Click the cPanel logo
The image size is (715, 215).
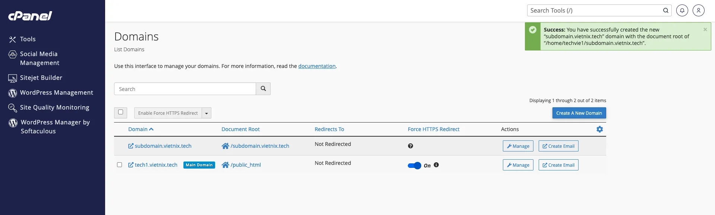(30, 16)
